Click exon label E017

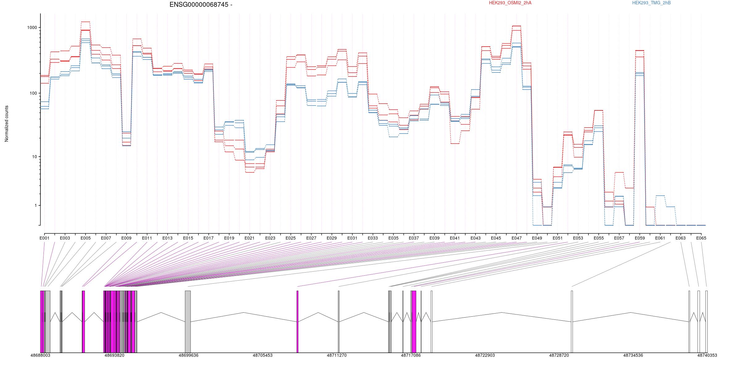[x=208, y=238]
